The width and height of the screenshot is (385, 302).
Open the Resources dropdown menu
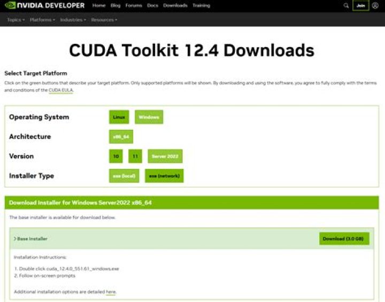(104, 20)
